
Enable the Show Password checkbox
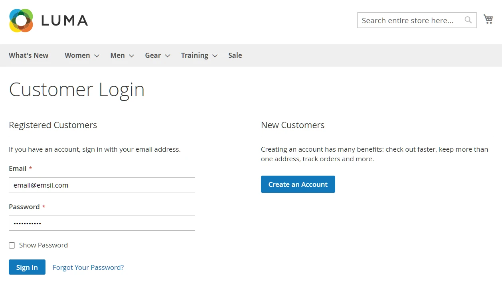(x=12, y=245)
